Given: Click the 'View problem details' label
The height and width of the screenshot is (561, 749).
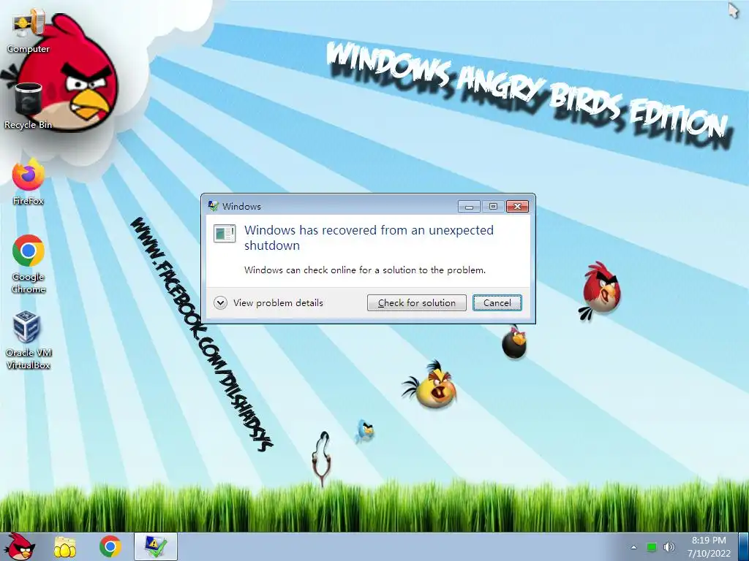Looking at the screenshot, I should (x=278, y=303).
